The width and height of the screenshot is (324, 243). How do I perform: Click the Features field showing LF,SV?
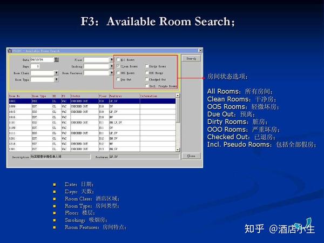coord(144,157)
